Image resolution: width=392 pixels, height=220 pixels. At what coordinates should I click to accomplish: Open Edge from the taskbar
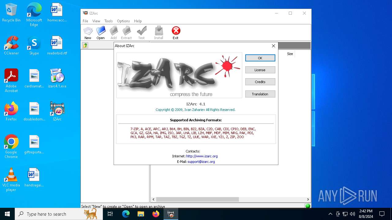click(x=126, y=214)
